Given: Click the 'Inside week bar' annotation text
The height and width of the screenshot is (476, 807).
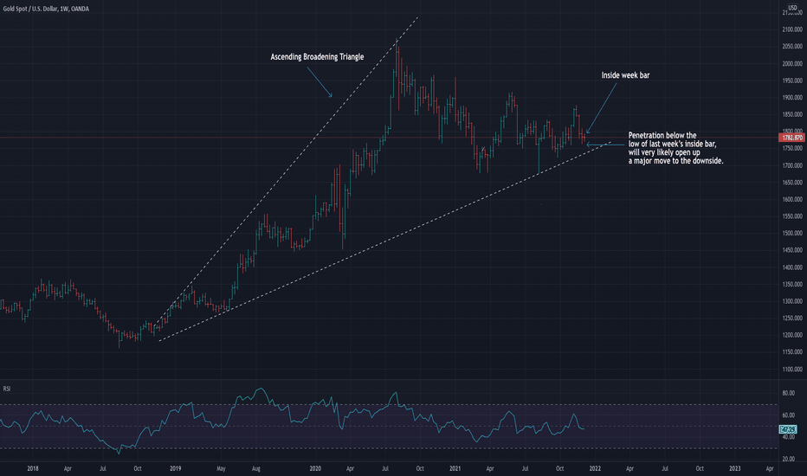Looking at the screenshot, I should (625, 75).
